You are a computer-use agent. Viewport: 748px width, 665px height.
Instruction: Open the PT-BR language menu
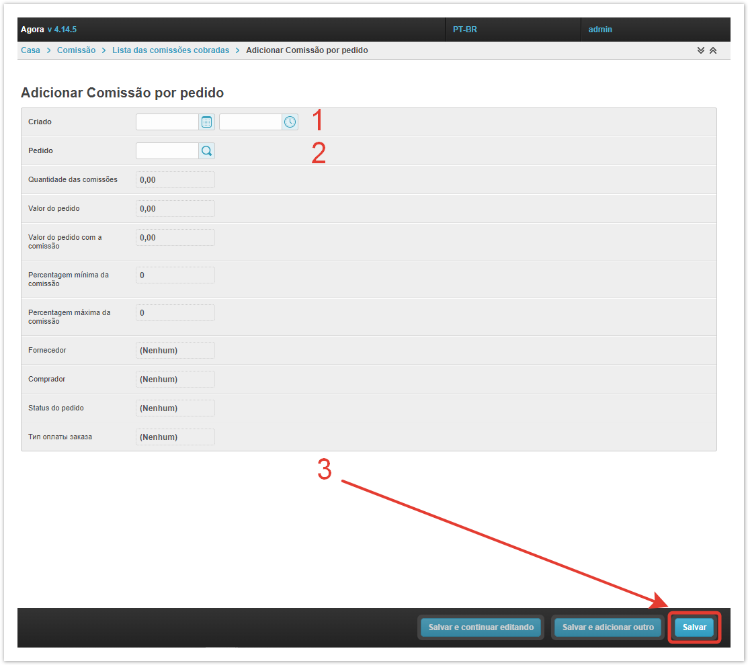tap(465, 30)
